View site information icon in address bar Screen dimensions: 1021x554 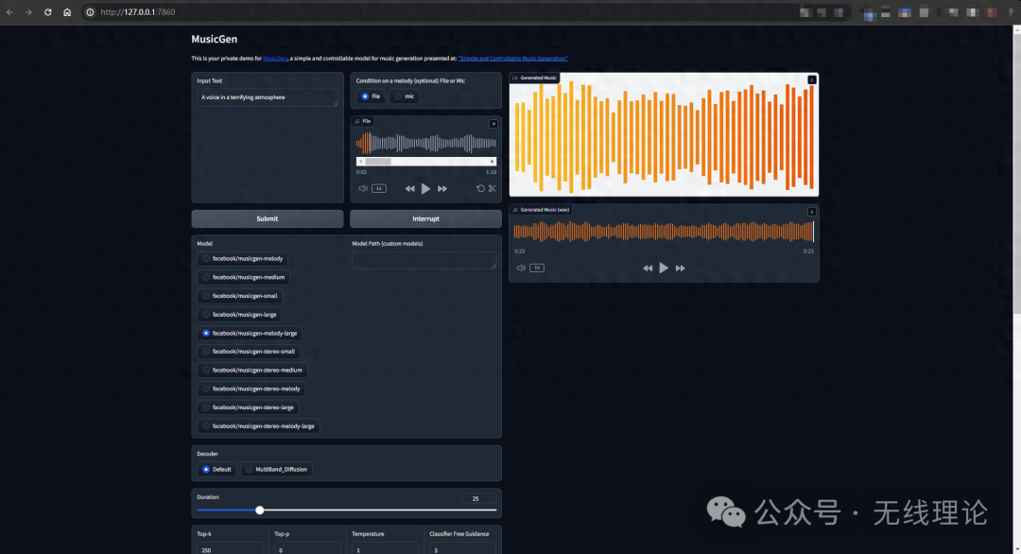(90, 12)
